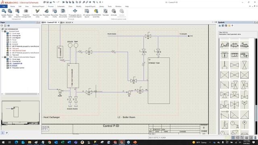Click the Renumber marks icon

pyautogui.click(x=55, y=13)
